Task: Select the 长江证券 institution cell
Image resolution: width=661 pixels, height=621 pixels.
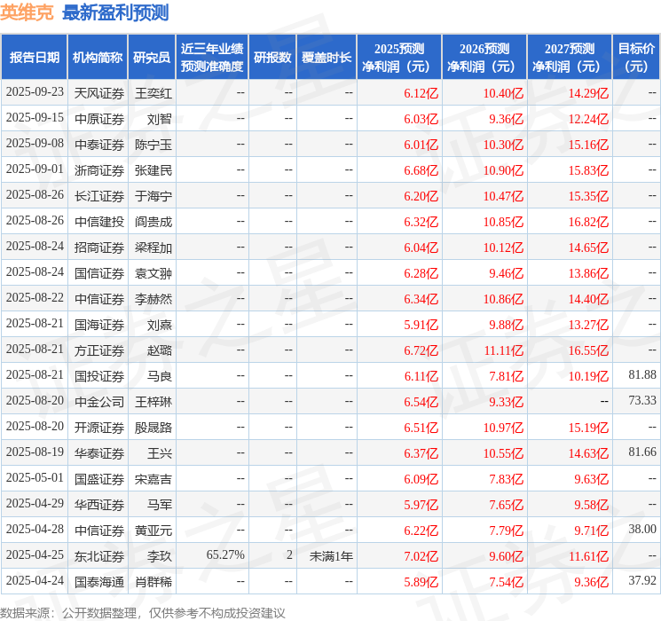Action: [x=99, y=196]
